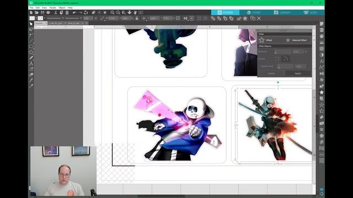This screenshot has height=198, width=353.
Task: Select the Text tool
Action: pos(31,63)
